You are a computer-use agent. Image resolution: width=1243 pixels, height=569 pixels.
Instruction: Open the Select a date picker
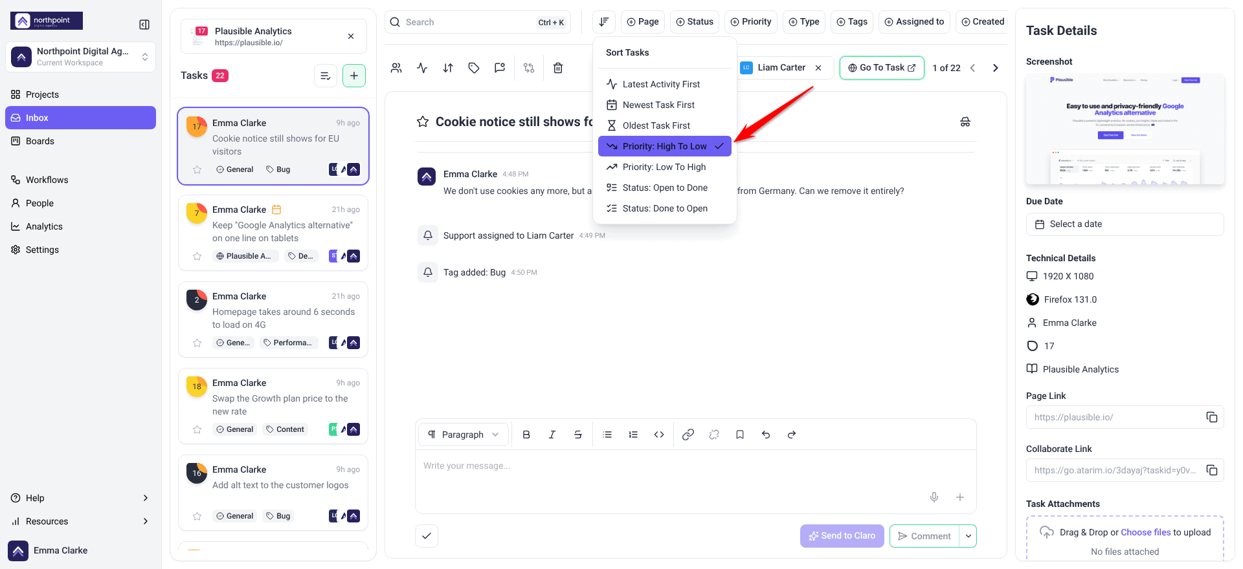[x=1125, y=224]
